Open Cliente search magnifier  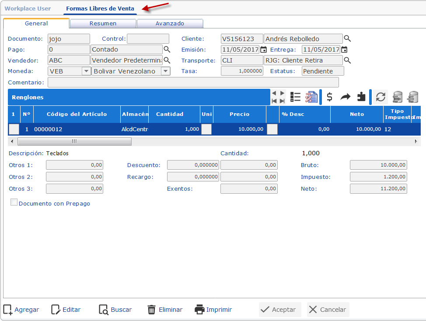click(347, 38)
